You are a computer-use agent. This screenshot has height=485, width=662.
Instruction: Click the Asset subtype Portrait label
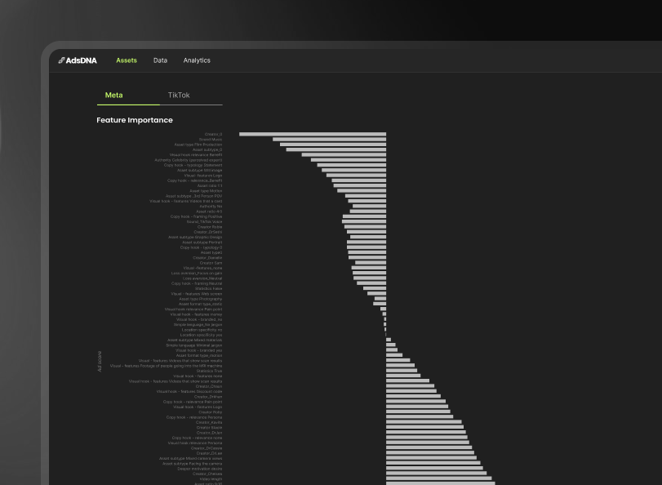click(202, 242)
